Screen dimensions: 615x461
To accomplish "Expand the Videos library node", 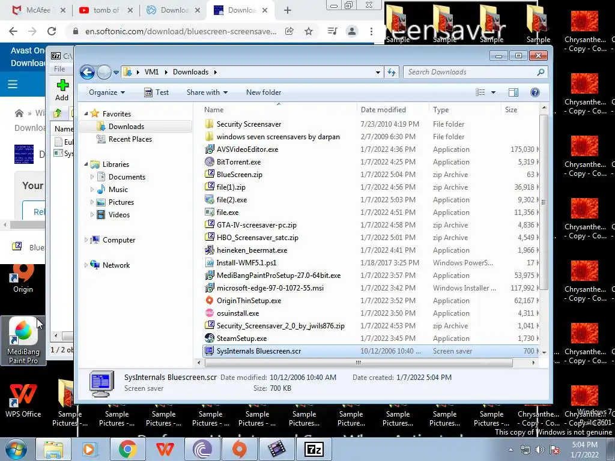I will click(92, 215).
